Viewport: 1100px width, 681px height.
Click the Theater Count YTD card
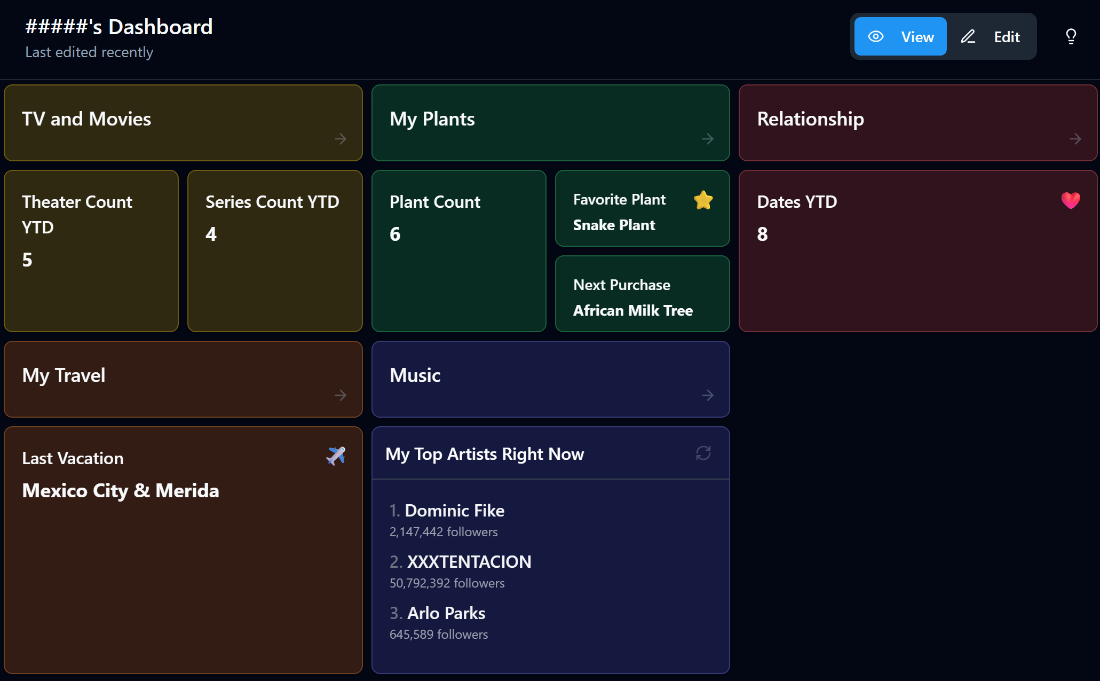(x=91, y=251)
